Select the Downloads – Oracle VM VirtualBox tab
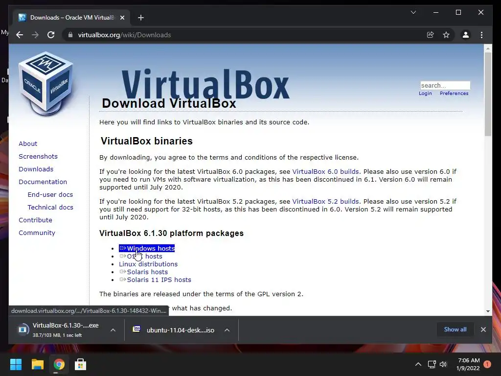The width and height of the screenshot is (501, 376). pyautogui.click(x=71, y=18)
